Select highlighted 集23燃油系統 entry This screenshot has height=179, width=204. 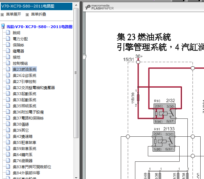(24, 69)
